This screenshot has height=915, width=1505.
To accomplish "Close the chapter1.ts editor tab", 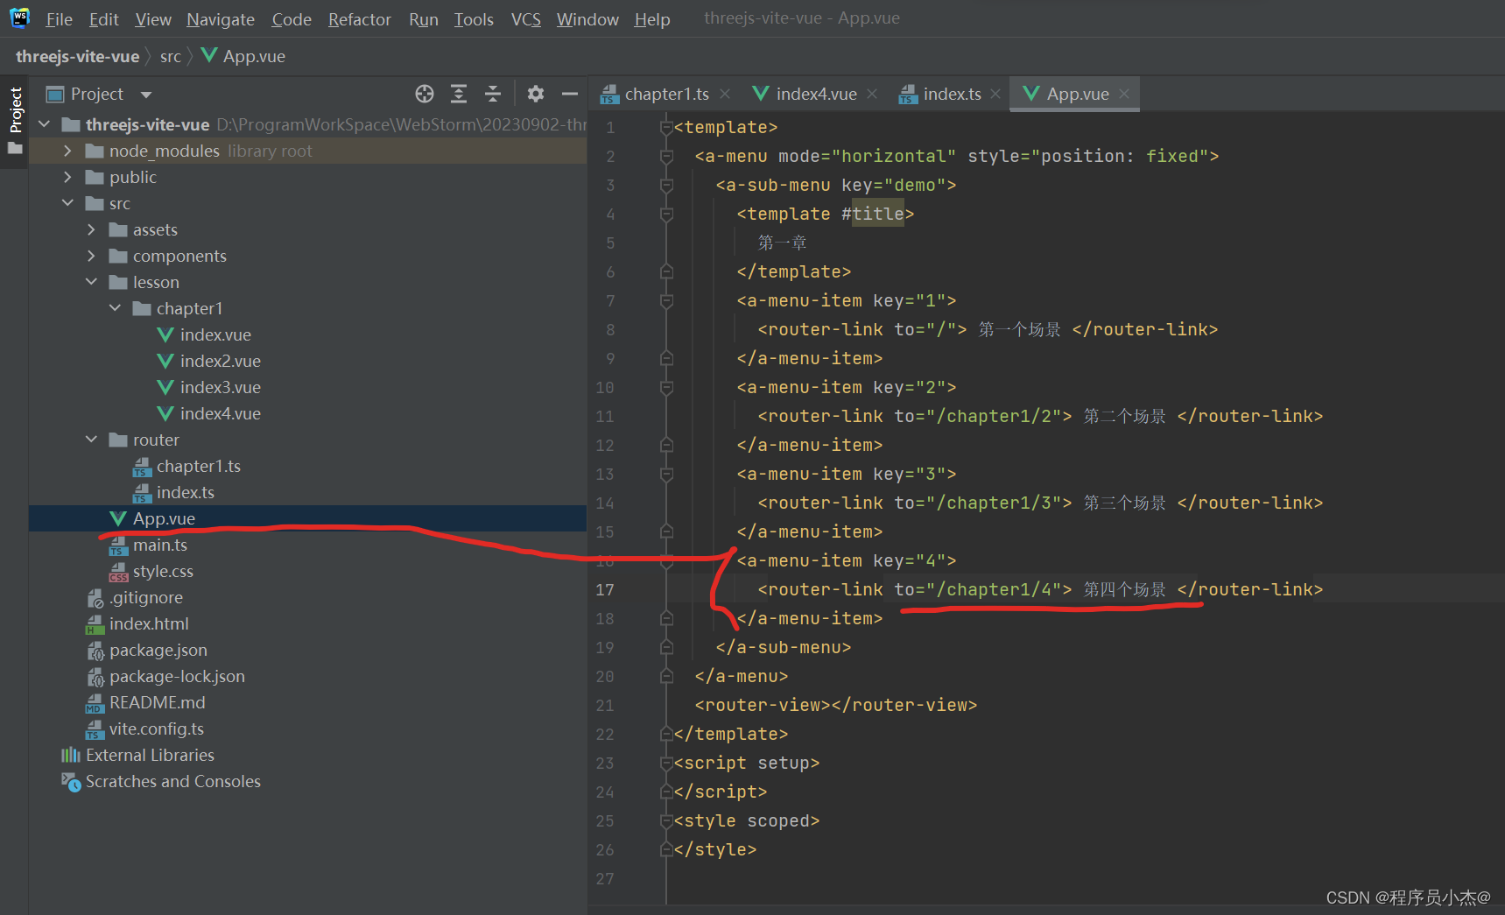I will click(x=725, y=94).
